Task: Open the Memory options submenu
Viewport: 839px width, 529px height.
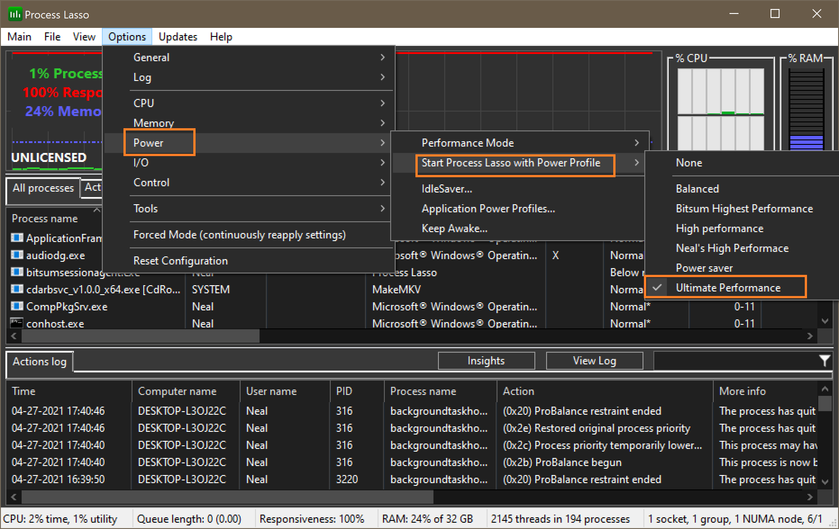Action: (x=248, y=123)
